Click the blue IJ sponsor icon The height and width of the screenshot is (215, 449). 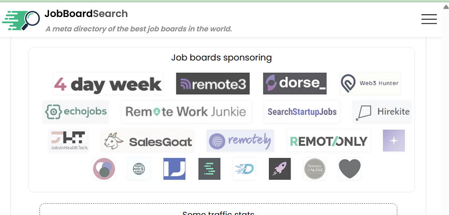(174, 169)
